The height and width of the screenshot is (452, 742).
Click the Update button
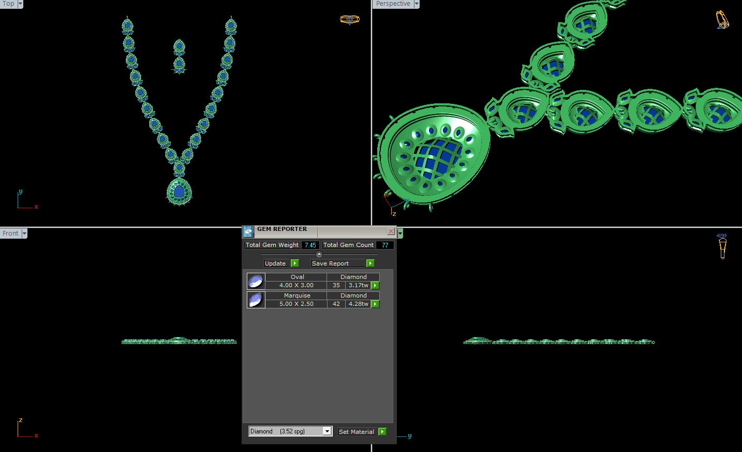tap(281, 263)
